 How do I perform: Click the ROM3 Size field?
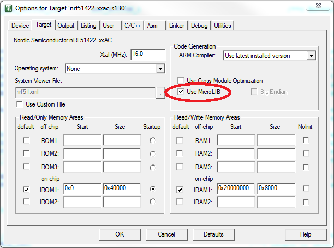coord(122,167)
